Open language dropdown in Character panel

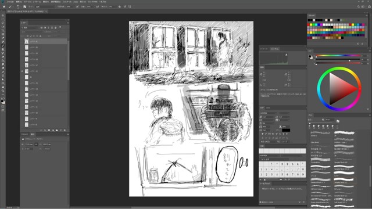point(268,142)
